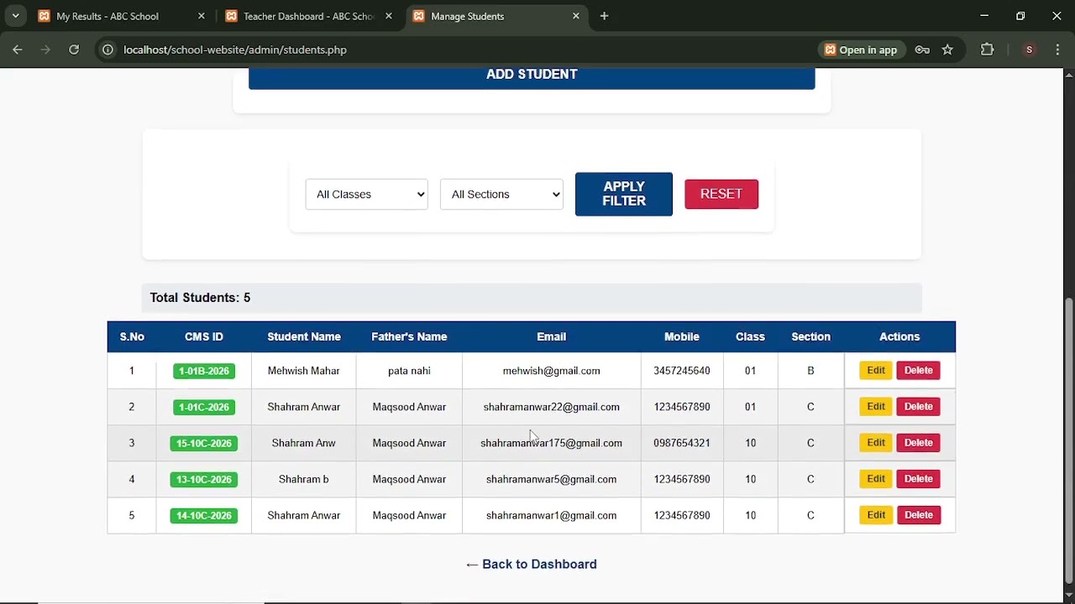This screenshot has width=1075, height=604.
Task: Delete Shahram Anw row
Action: point(918,442)
